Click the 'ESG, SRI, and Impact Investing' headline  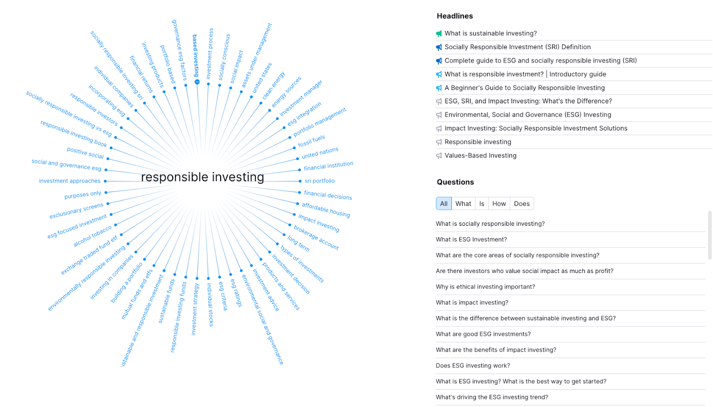point(528,102)
